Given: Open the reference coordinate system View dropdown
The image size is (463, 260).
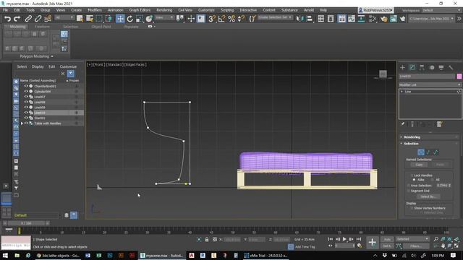Looking at the screenshot, I should tap(164, 17).
